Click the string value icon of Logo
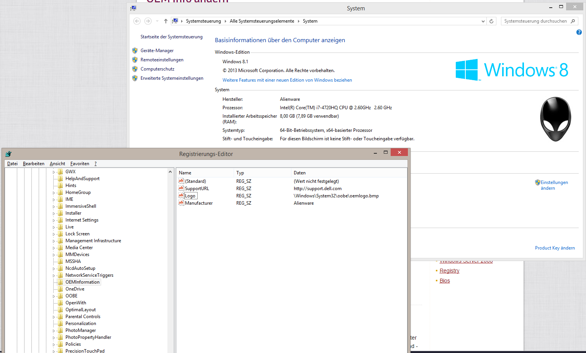Screen dimensions: 586x353 point(181,195)
